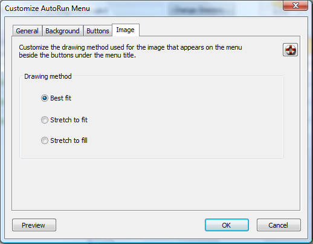313x244 pixels.
Task: Click the "Best fit" label text
Action: click(x=60, y=98)
